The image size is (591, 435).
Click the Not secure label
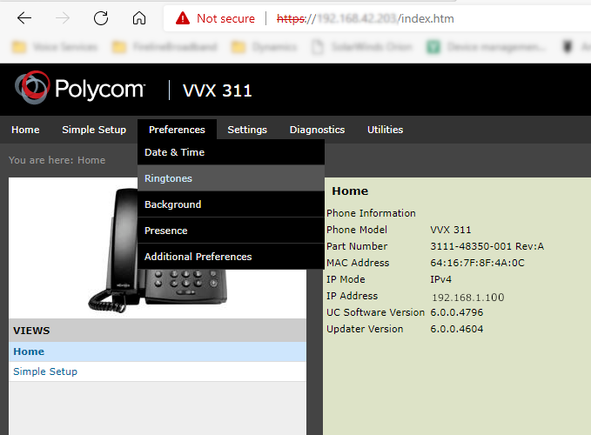click(x=225, y=18)
